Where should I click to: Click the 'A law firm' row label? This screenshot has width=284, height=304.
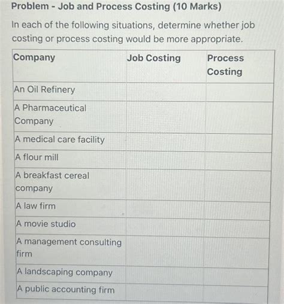pos(35,206)
